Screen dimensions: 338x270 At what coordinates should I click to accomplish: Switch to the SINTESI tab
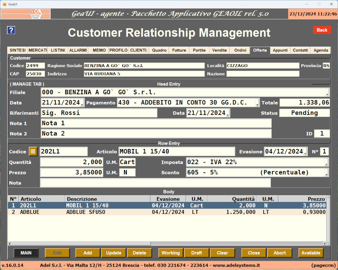coord(18,50)
